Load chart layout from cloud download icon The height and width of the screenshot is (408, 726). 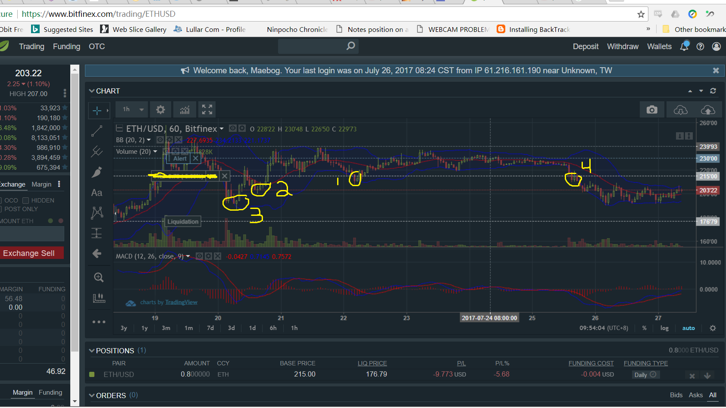[x=680, y=110]
